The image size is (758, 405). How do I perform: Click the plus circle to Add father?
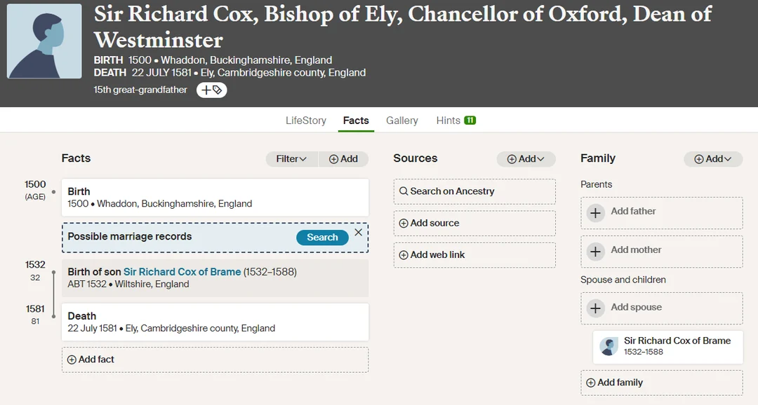click(595, 213)
